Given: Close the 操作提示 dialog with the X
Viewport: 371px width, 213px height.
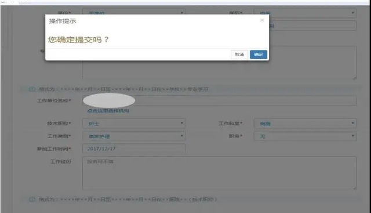Looking at the screenshot, I should [262, 20].
